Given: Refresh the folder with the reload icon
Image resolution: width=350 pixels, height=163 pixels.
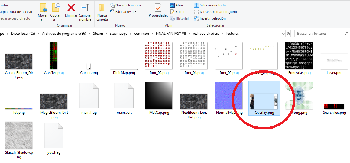Looking at the screenshot, I should (288, 34).
